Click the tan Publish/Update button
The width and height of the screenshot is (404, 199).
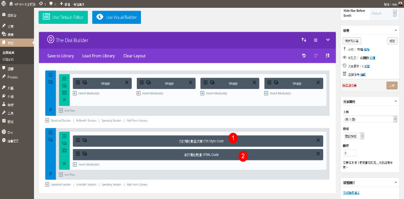[x=392, y=85]
